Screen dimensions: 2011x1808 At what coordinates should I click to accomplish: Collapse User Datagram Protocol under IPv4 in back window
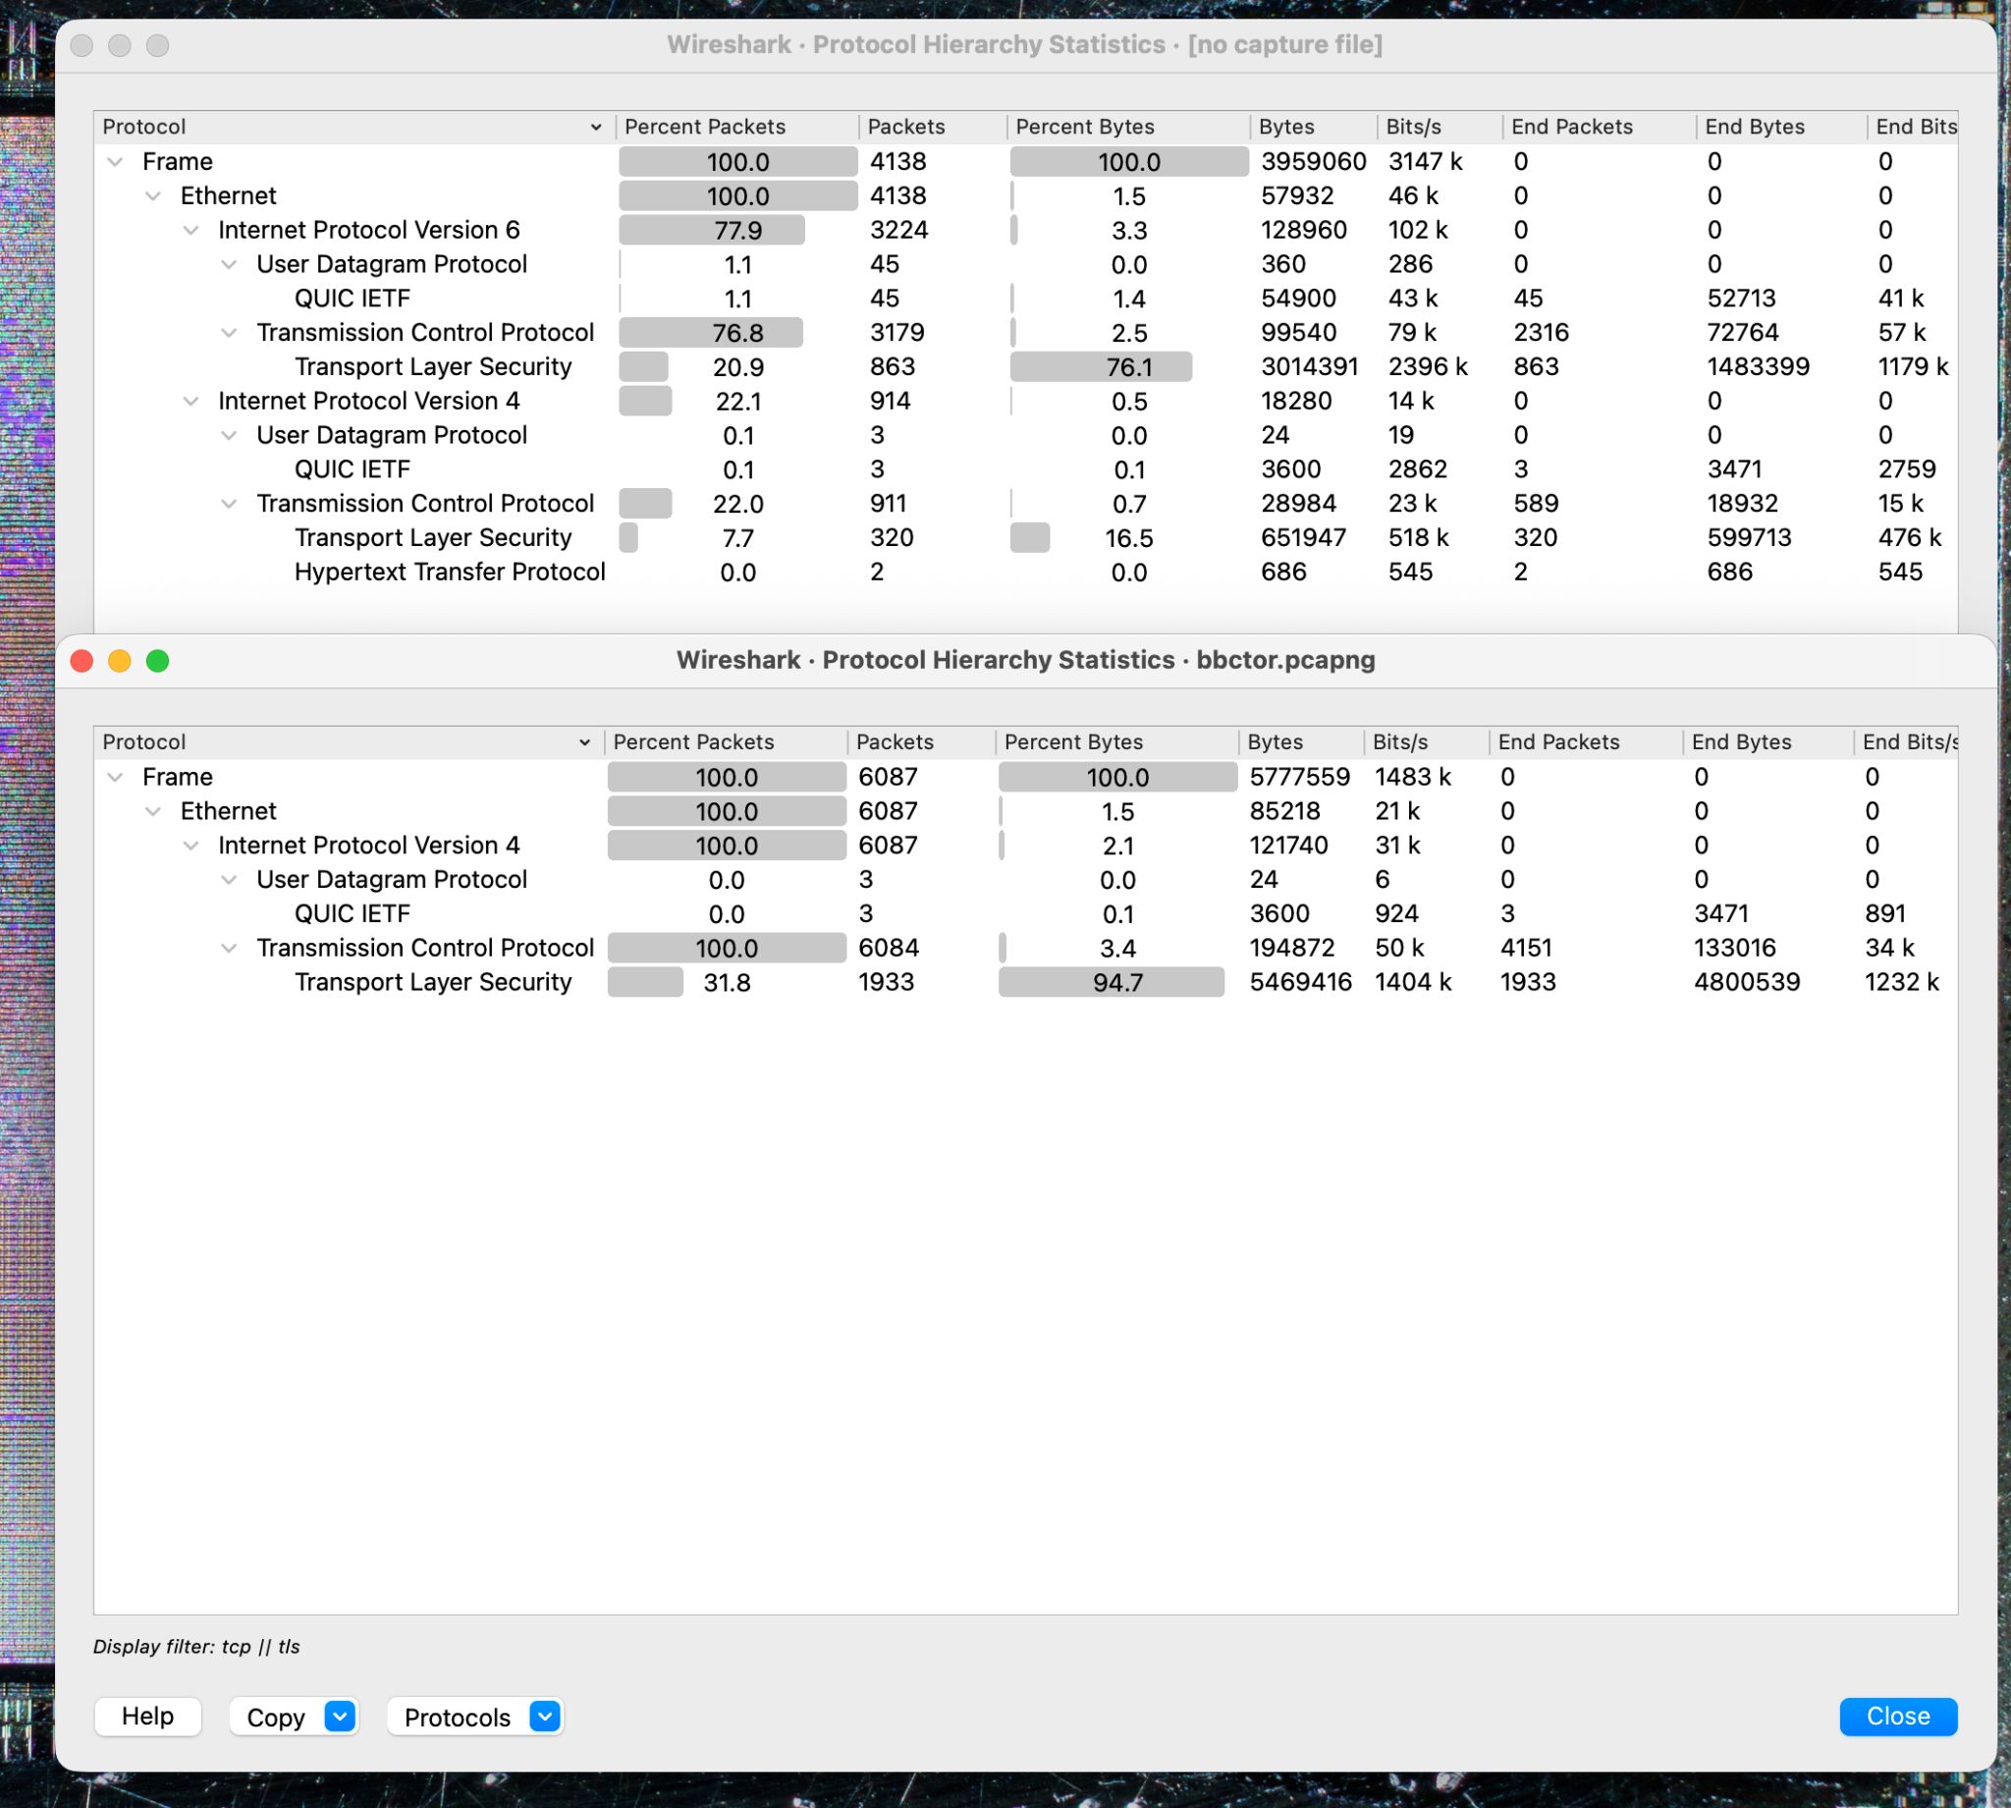coord(229,435)
